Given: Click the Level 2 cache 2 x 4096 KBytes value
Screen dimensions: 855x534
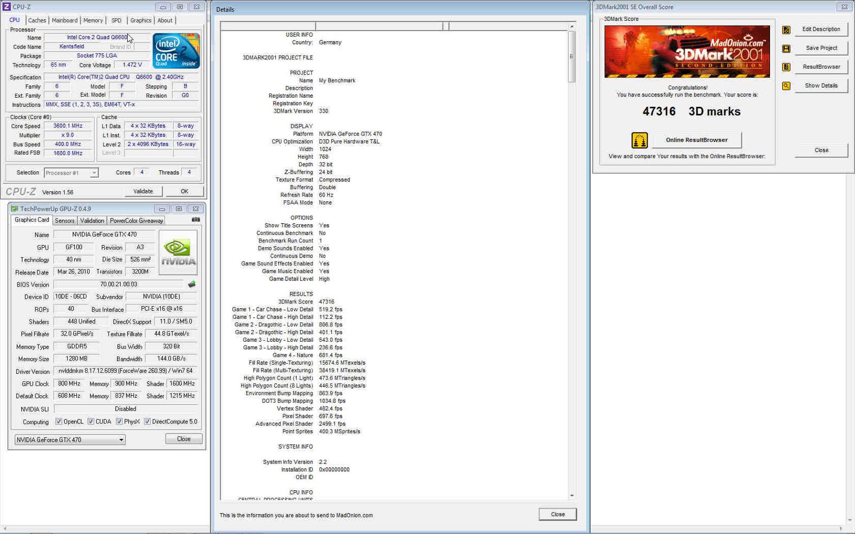Looking at the screenshot, I should [x=148, y=144].
